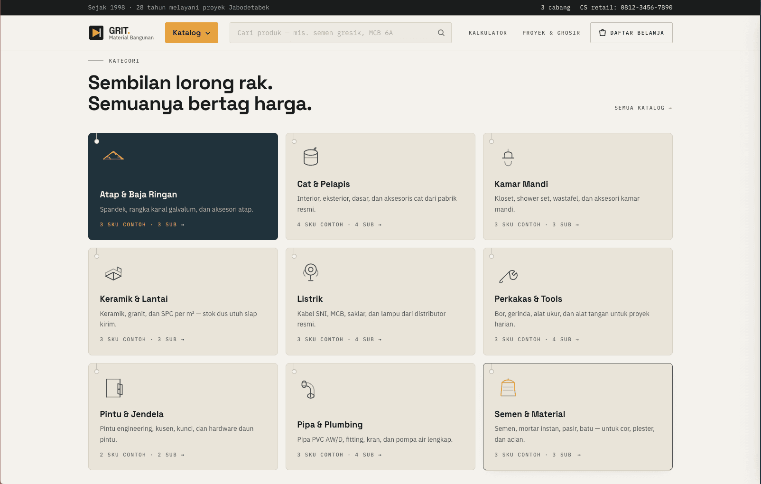This screenshot has height=484, width=761.
Task: Click the roof icon on Atap card
Action: point(113,156)
